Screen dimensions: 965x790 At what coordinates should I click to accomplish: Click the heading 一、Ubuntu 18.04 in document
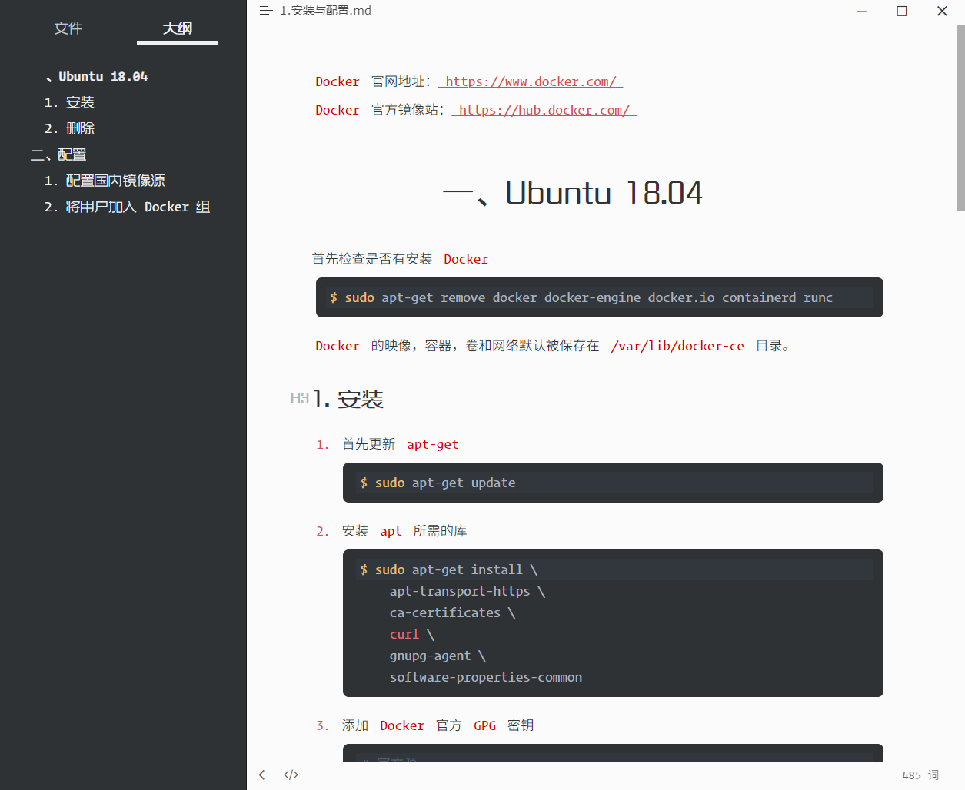(x=573, y=193)
